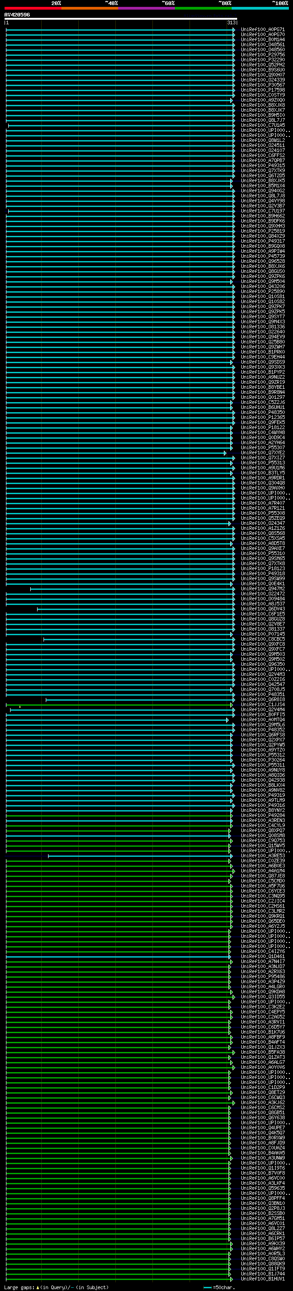Select hit UniRef100_Q96350
Viewport: 293px width, 1291px height.
click(262, 665)
